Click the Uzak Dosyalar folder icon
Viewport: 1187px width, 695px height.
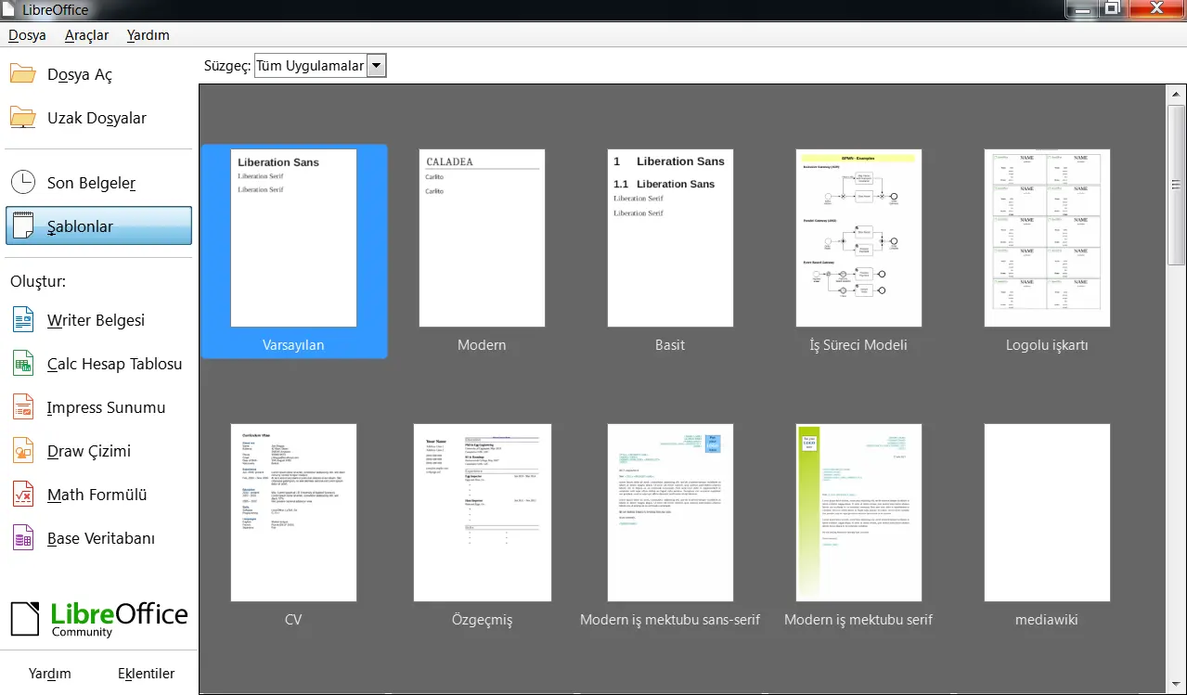pos(22,118)
